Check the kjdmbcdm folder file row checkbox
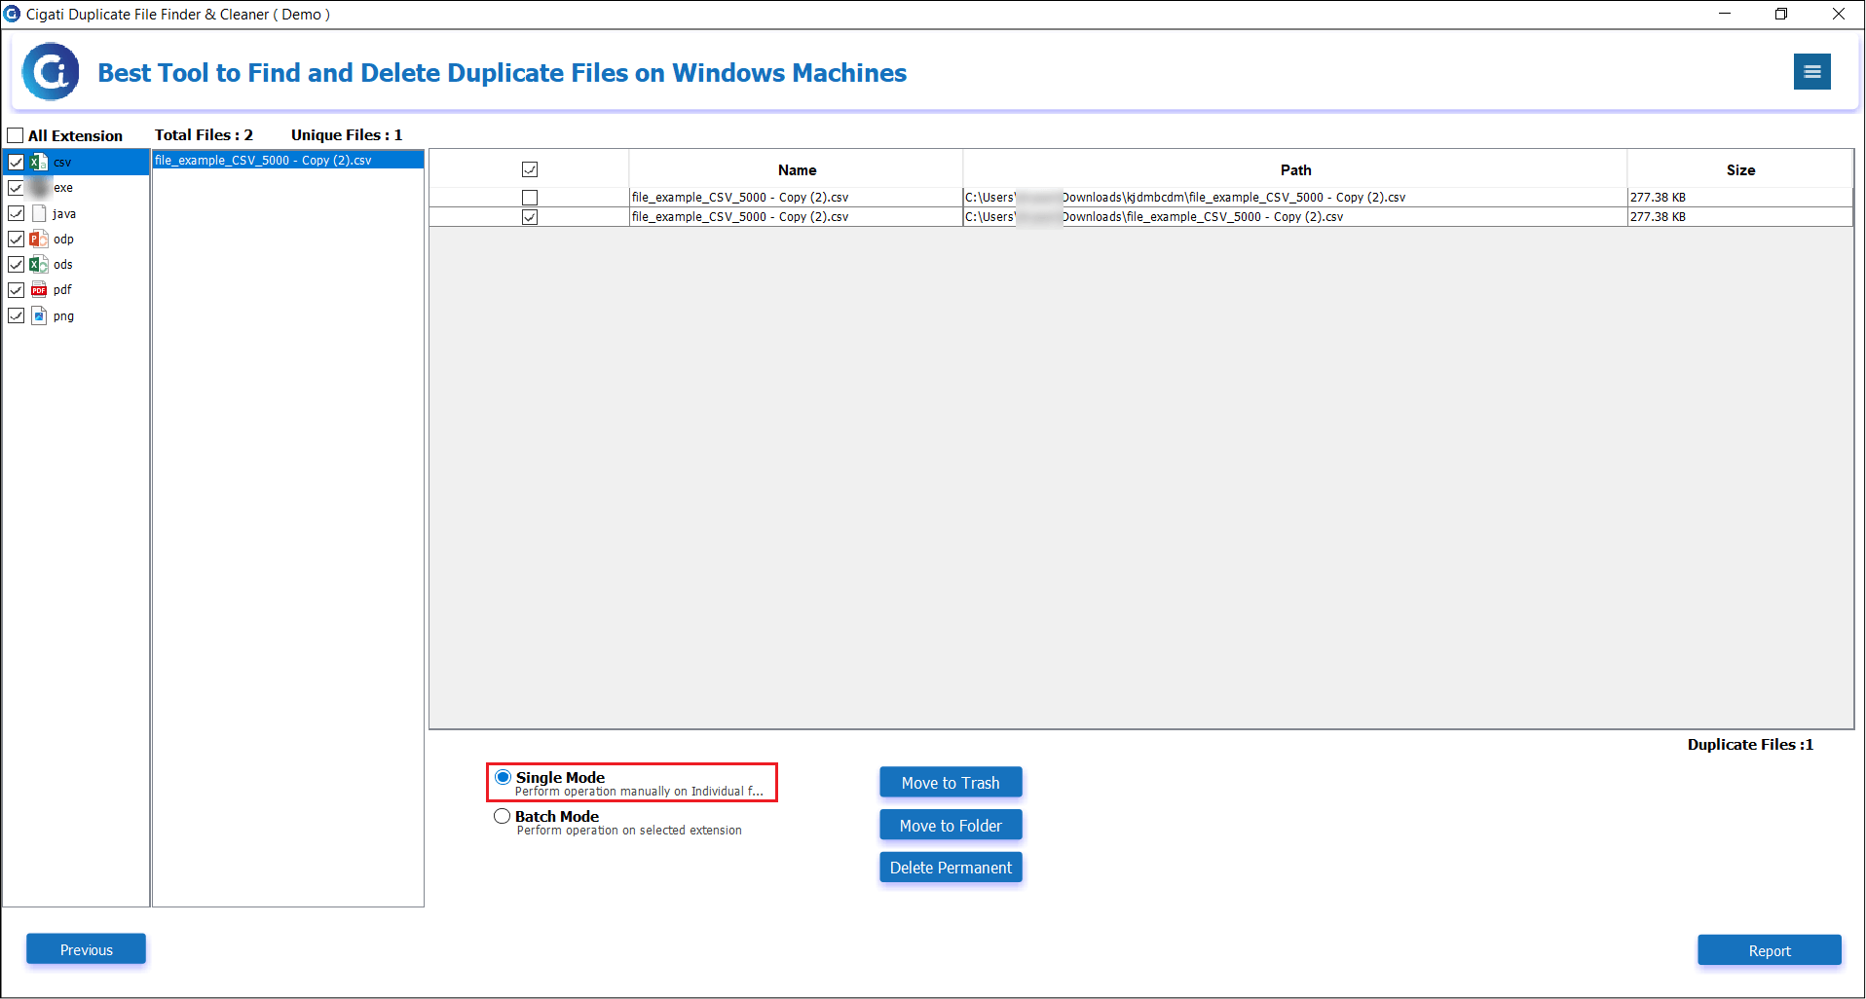The width and height of the screenshot is (1866, 999). [530, 198]
